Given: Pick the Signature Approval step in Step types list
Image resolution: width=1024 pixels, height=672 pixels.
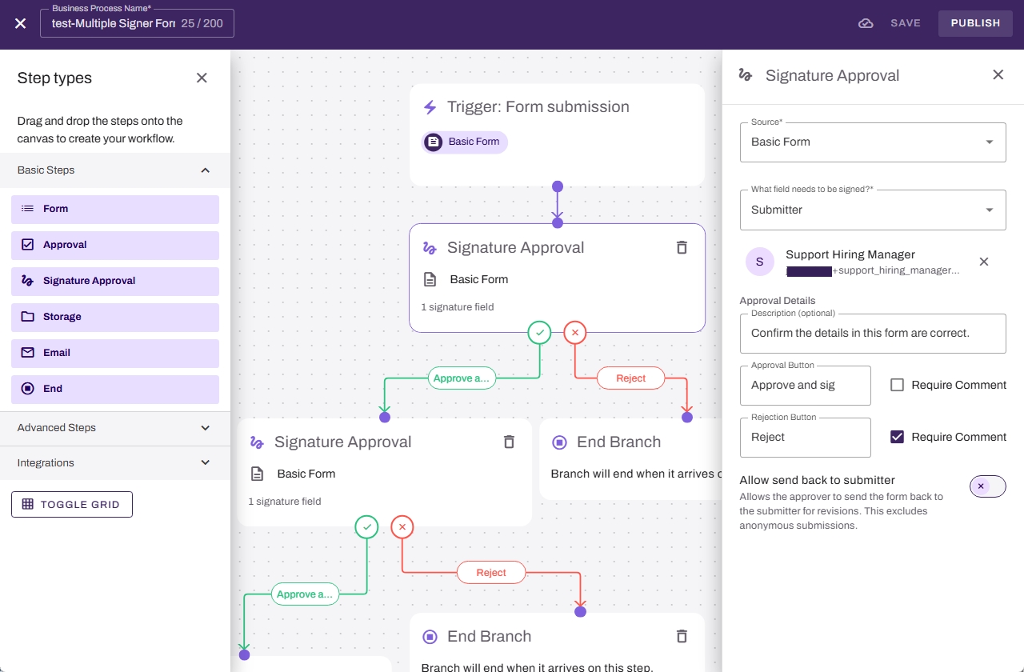Looking at the screenshot, I should 115,281.
